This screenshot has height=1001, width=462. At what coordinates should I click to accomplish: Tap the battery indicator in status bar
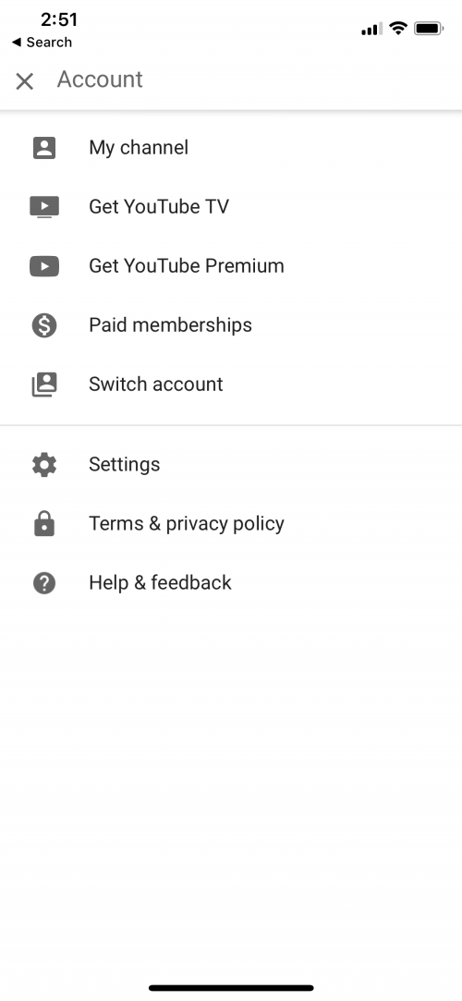(429, 29)
